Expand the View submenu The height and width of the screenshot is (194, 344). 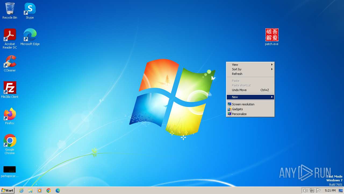click(250, 65)
